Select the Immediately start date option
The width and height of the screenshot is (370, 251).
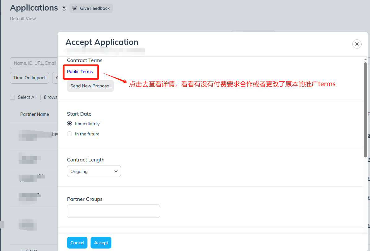tap(69, 123)
